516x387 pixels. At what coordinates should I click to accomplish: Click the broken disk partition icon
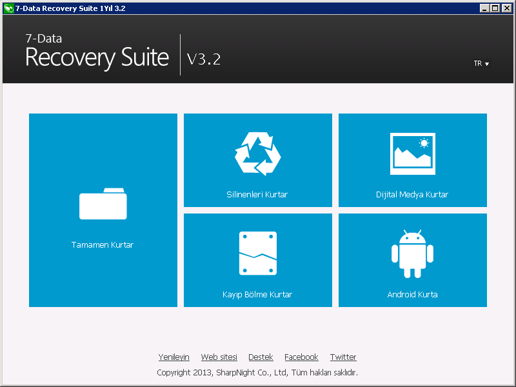coord(257,253)
